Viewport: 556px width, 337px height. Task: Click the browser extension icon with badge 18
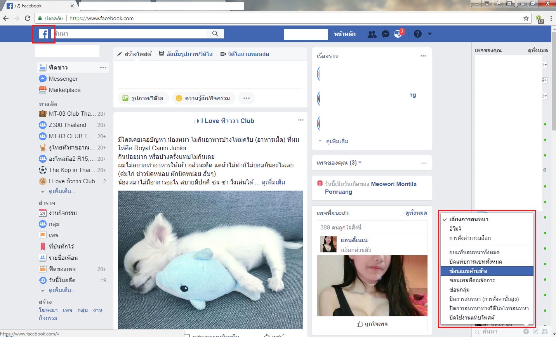pos(539,19)
